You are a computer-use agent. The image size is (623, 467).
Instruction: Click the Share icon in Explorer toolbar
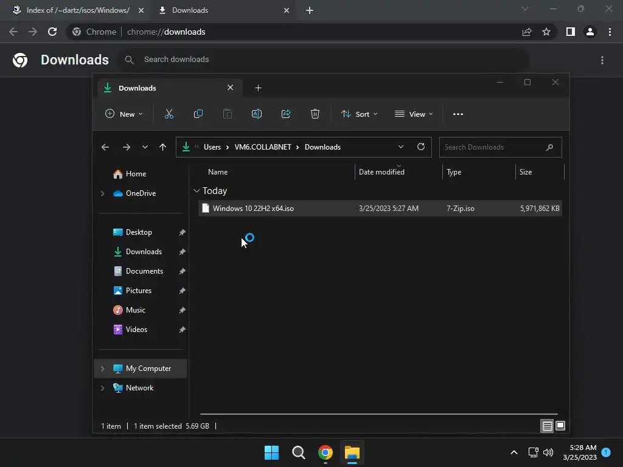[x=286, y=114]
